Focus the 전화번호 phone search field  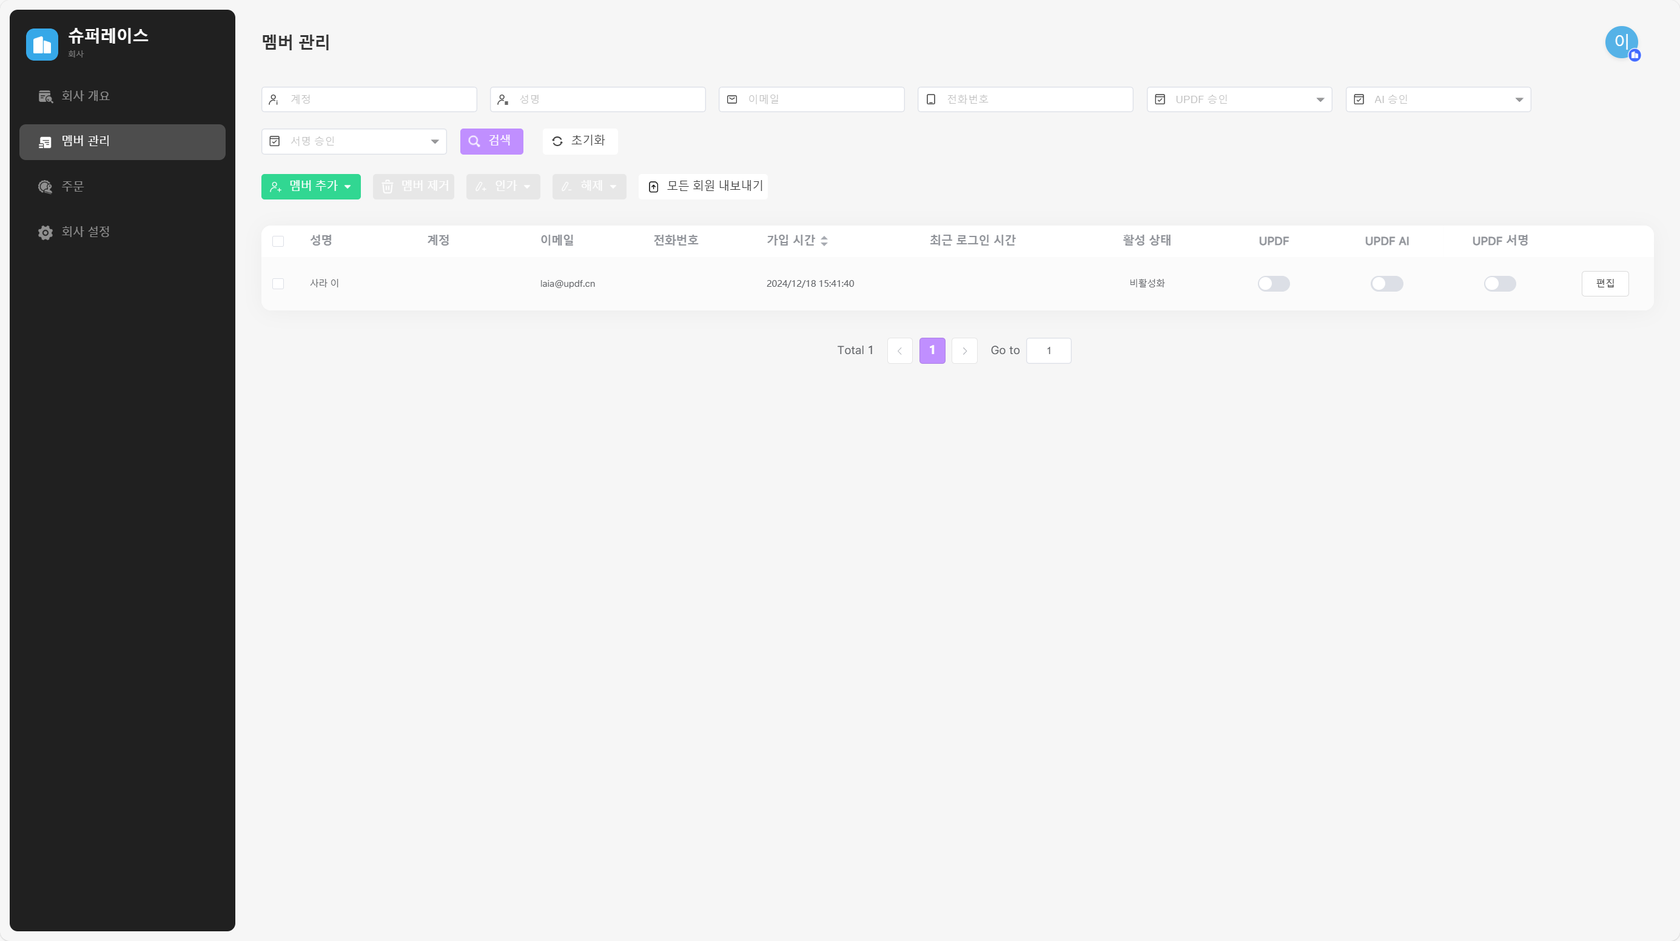(x=1025, y=99)
